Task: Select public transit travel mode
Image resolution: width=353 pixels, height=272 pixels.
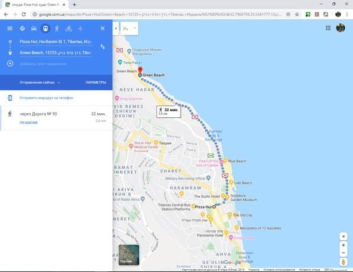Action: [45, 28]
